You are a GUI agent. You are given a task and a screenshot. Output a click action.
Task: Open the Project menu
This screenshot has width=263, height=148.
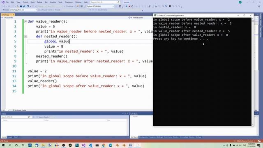point(25,2)
